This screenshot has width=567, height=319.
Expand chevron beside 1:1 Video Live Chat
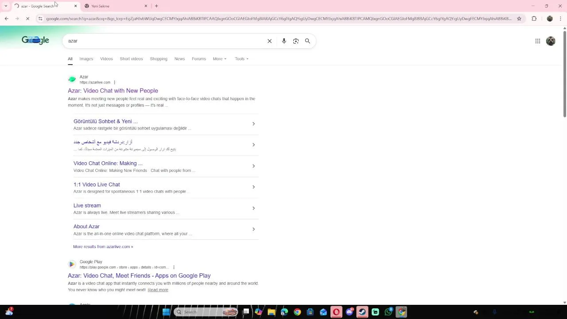click(253, 187)
